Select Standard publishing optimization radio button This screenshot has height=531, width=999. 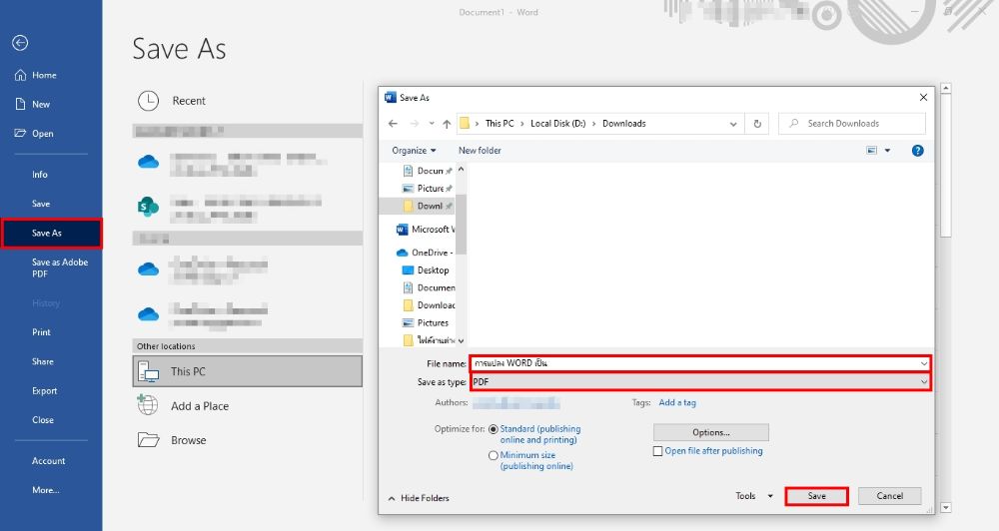tap(494, 429)
